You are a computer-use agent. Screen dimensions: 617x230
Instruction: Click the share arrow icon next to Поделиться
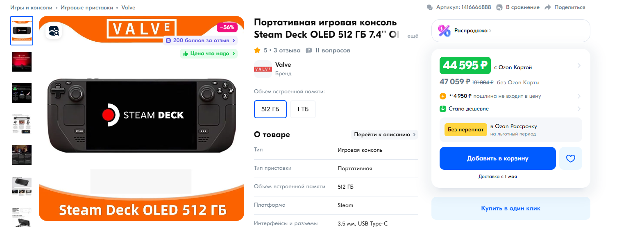548,7
